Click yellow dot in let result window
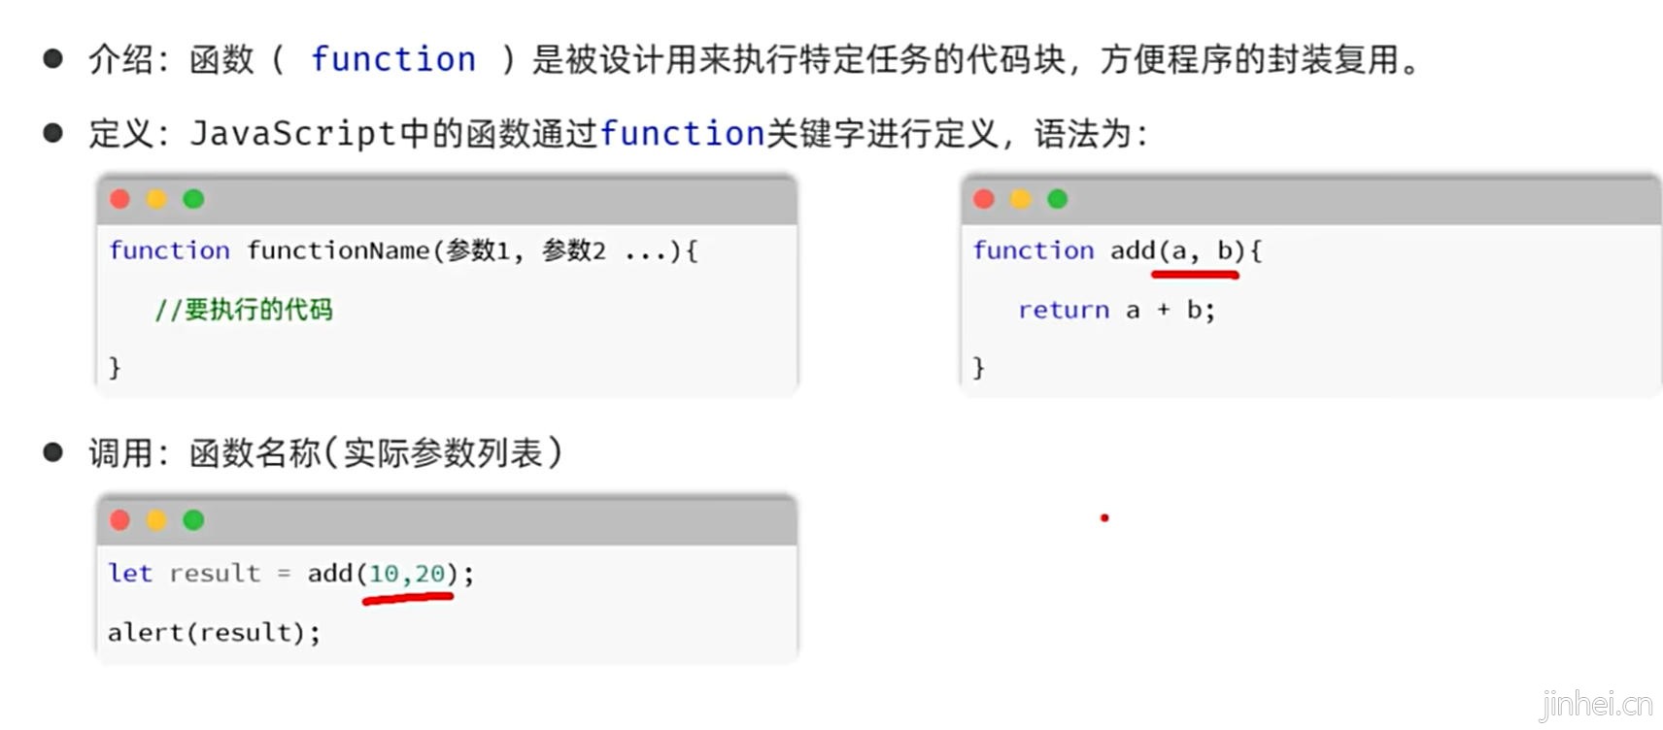Viewport: 1663px width, 730px height. pyautogui.click(x=156, y=520)
